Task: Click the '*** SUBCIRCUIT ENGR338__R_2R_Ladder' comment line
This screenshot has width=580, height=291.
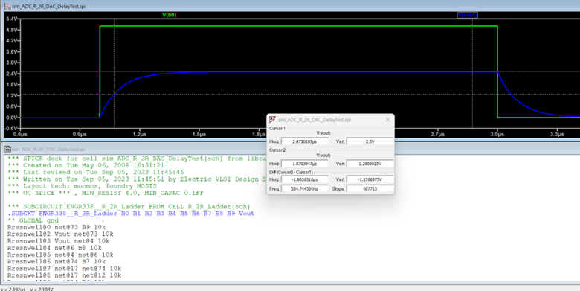Action: [x=129, y=207]
